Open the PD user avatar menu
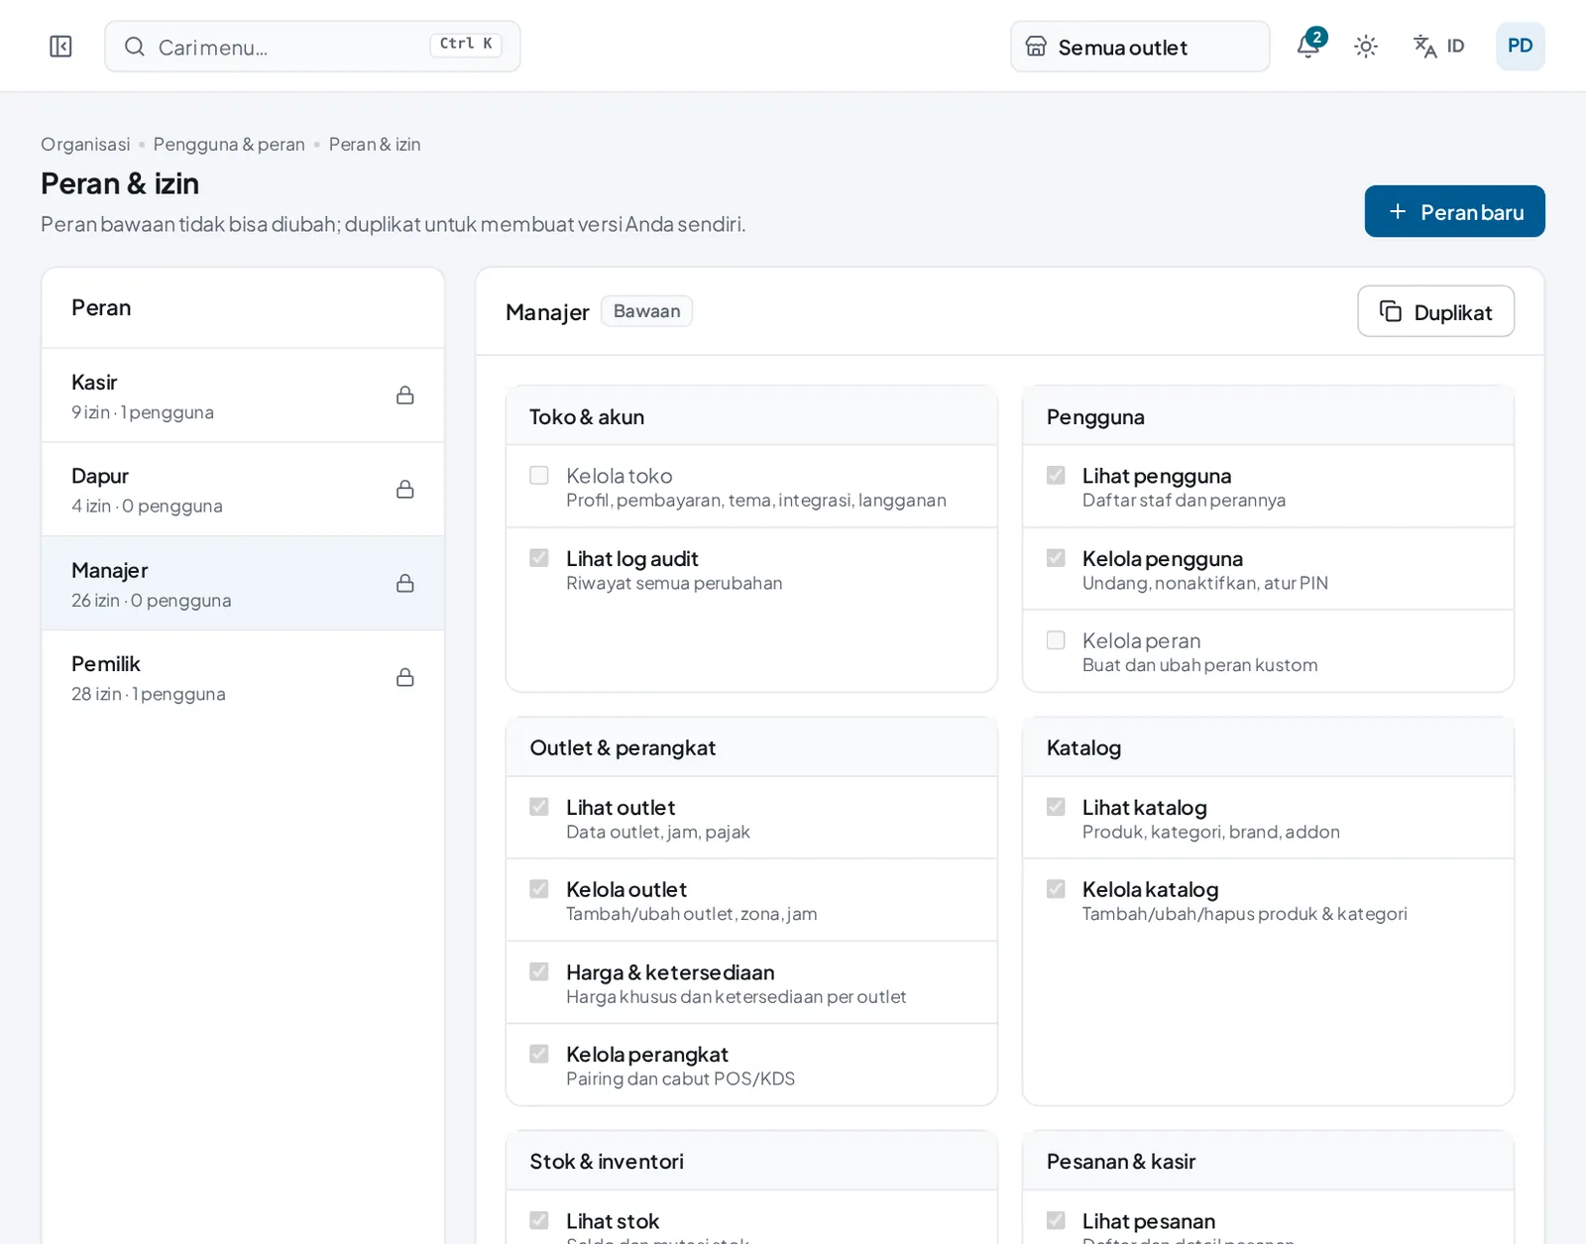Screen dimensions: 1586x1244 pyautogui.click(x=1520, y=47)
